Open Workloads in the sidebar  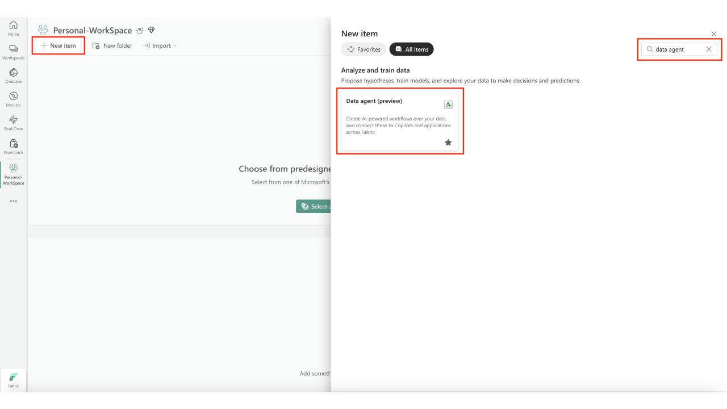point(13,147)
